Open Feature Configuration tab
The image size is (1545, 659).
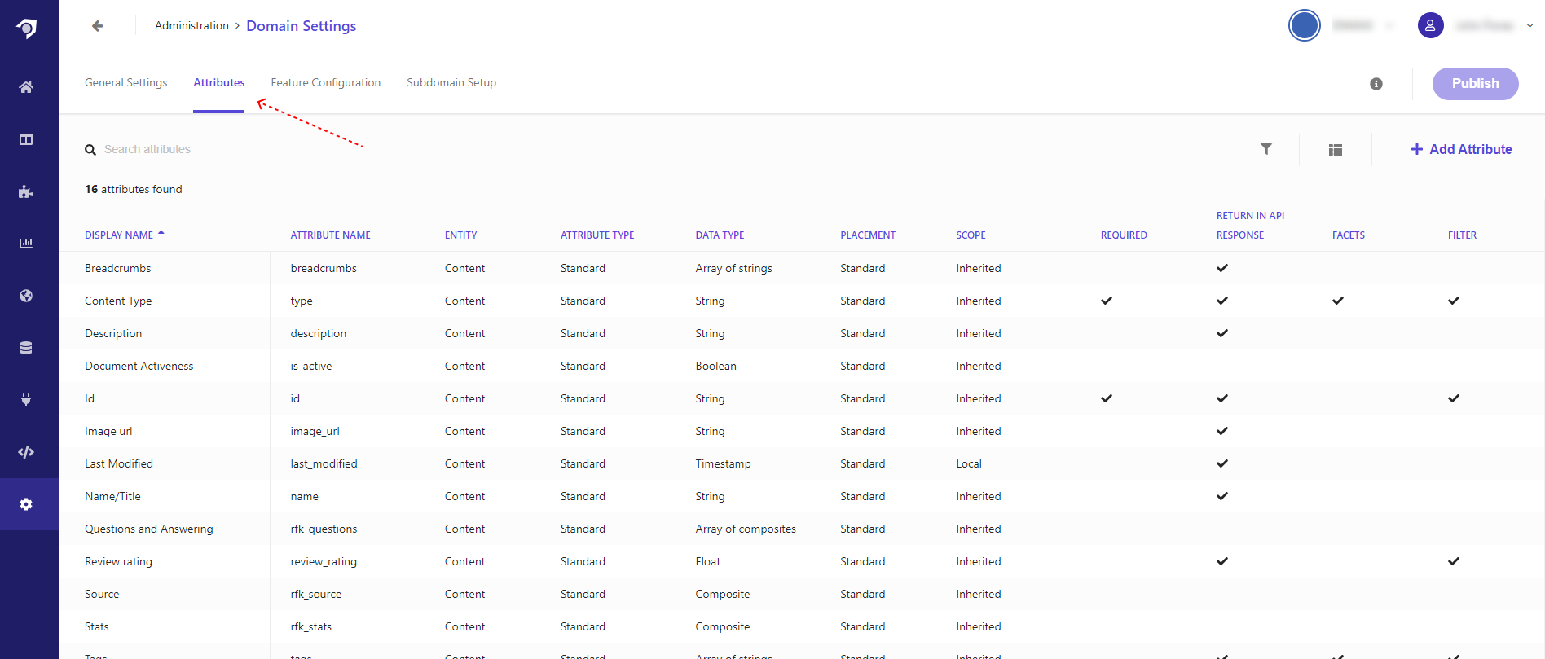[326, 82]
